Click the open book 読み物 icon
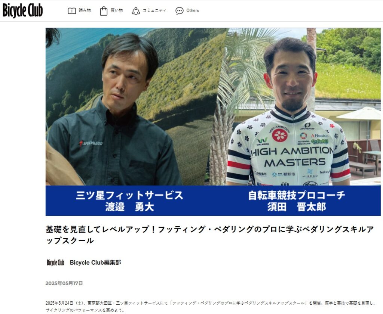The height and width of the screenshot is (314, 383). [x=72, y=11]
